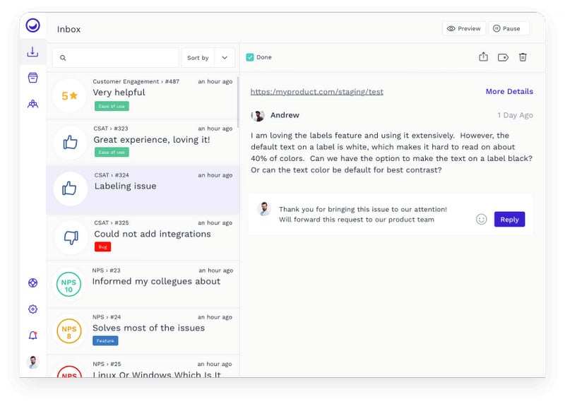
Task: Click the search input field
Action: [116, 58]
